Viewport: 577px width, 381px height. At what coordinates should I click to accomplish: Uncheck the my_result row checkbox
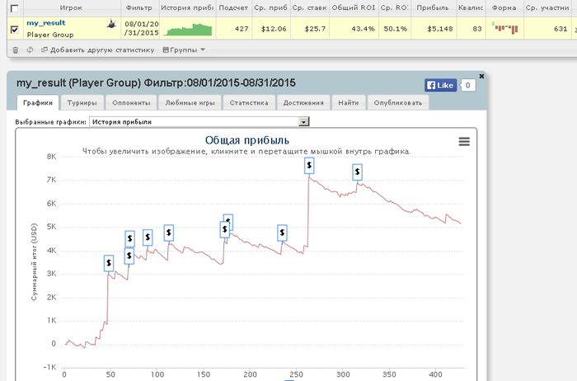15,29
